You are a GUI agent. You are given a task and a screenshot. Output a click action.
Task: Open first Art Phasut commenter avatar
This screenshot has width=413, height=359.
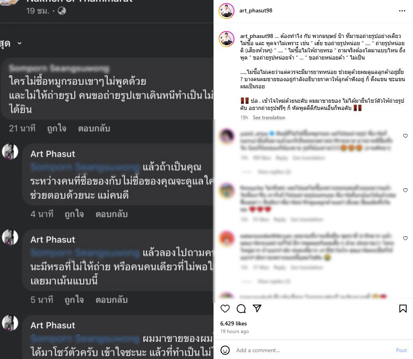click(10, 152)
